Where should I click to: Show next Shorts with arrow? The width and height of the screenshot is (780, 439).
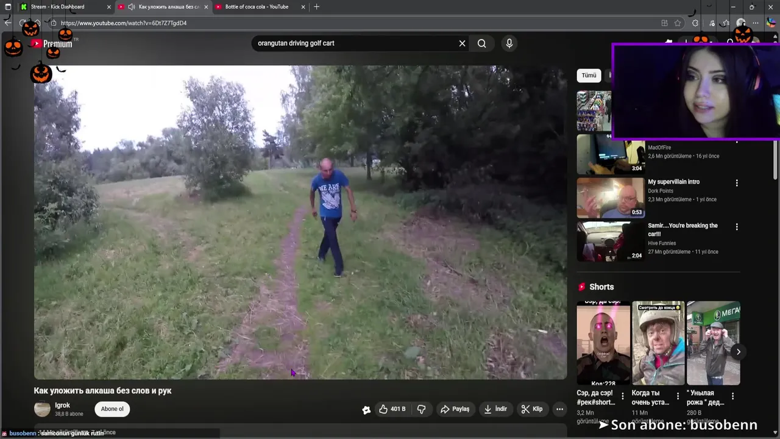coord(738,352)
